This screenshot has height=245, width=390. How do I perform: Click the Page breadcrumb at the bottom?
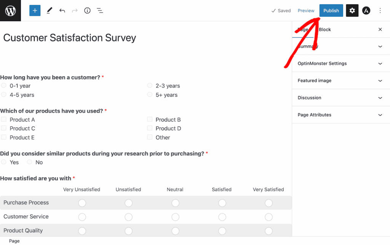coord(14,241)
